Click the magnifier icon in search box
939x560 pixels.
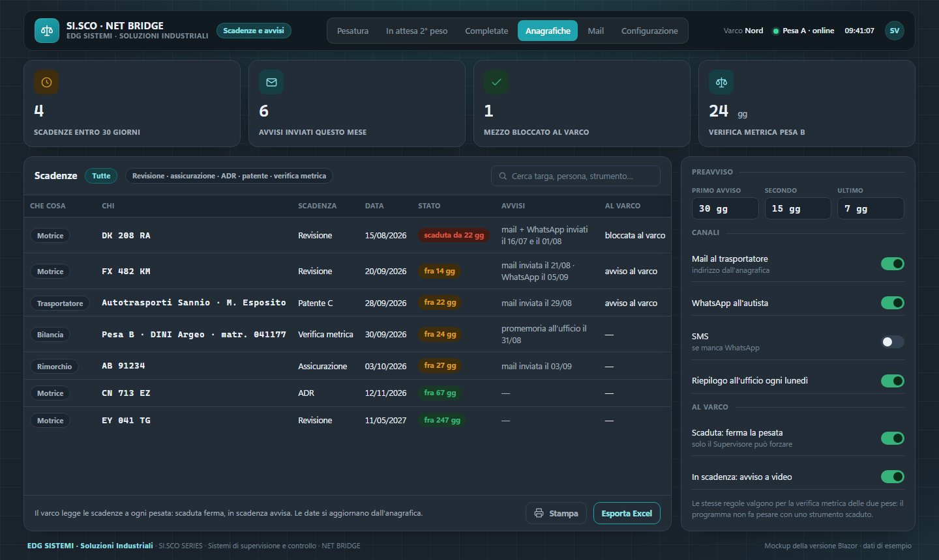tap(503, 176)
